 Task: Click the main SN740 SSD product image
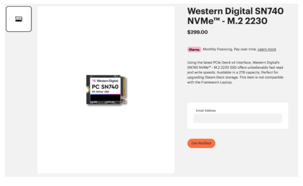(x=106, y=90)
